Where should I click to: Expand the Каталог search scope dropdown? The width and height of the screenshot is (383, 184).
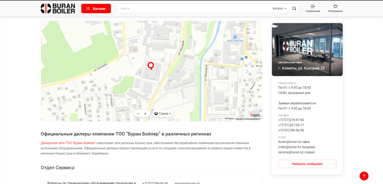tap(279, 8)
